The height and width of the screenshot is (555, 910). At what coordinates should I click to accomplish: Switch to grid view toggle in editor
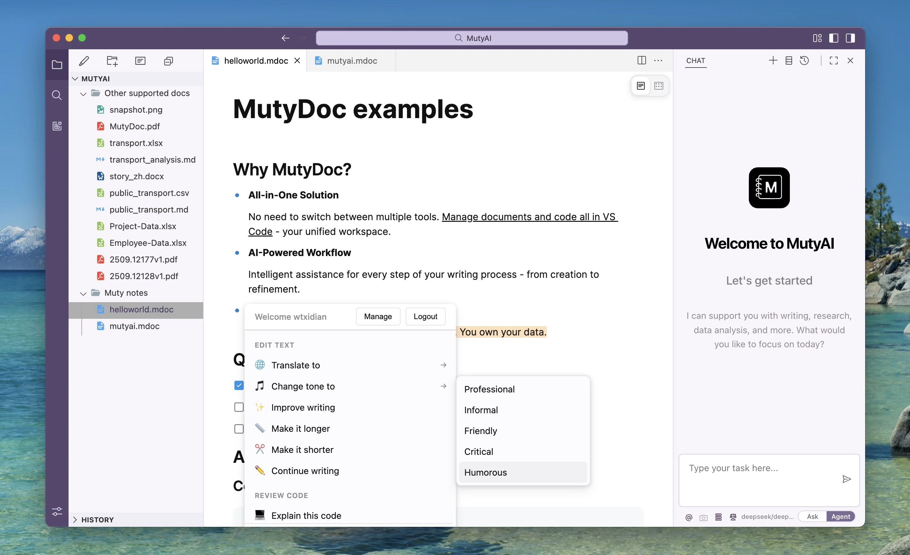coord(658,85)
